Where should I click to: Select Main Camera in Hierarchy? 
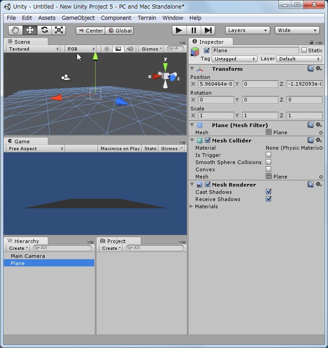click(x=28, y=256)
